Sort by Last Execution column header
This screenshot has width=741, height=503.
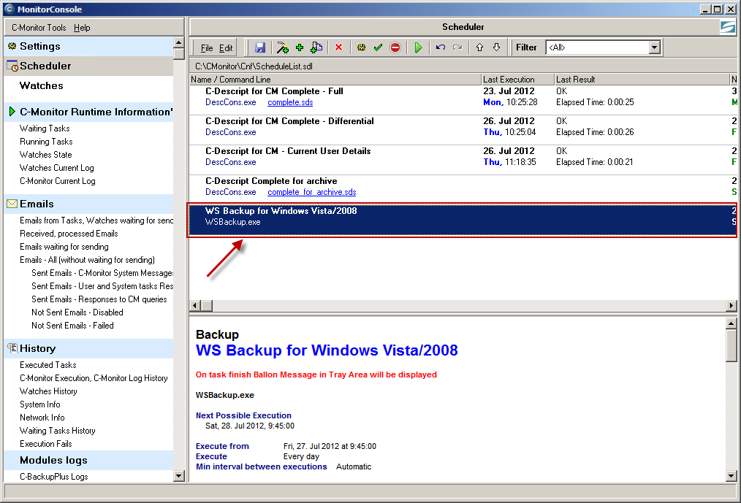point(518,80)
